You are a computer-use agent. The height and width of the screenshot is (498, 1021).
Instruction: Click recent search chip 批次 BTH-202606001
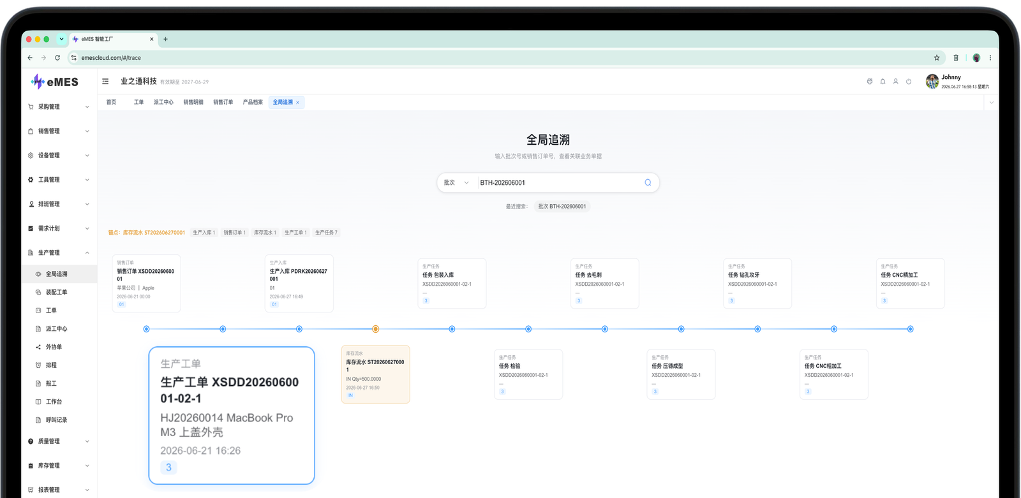[562, 207]
